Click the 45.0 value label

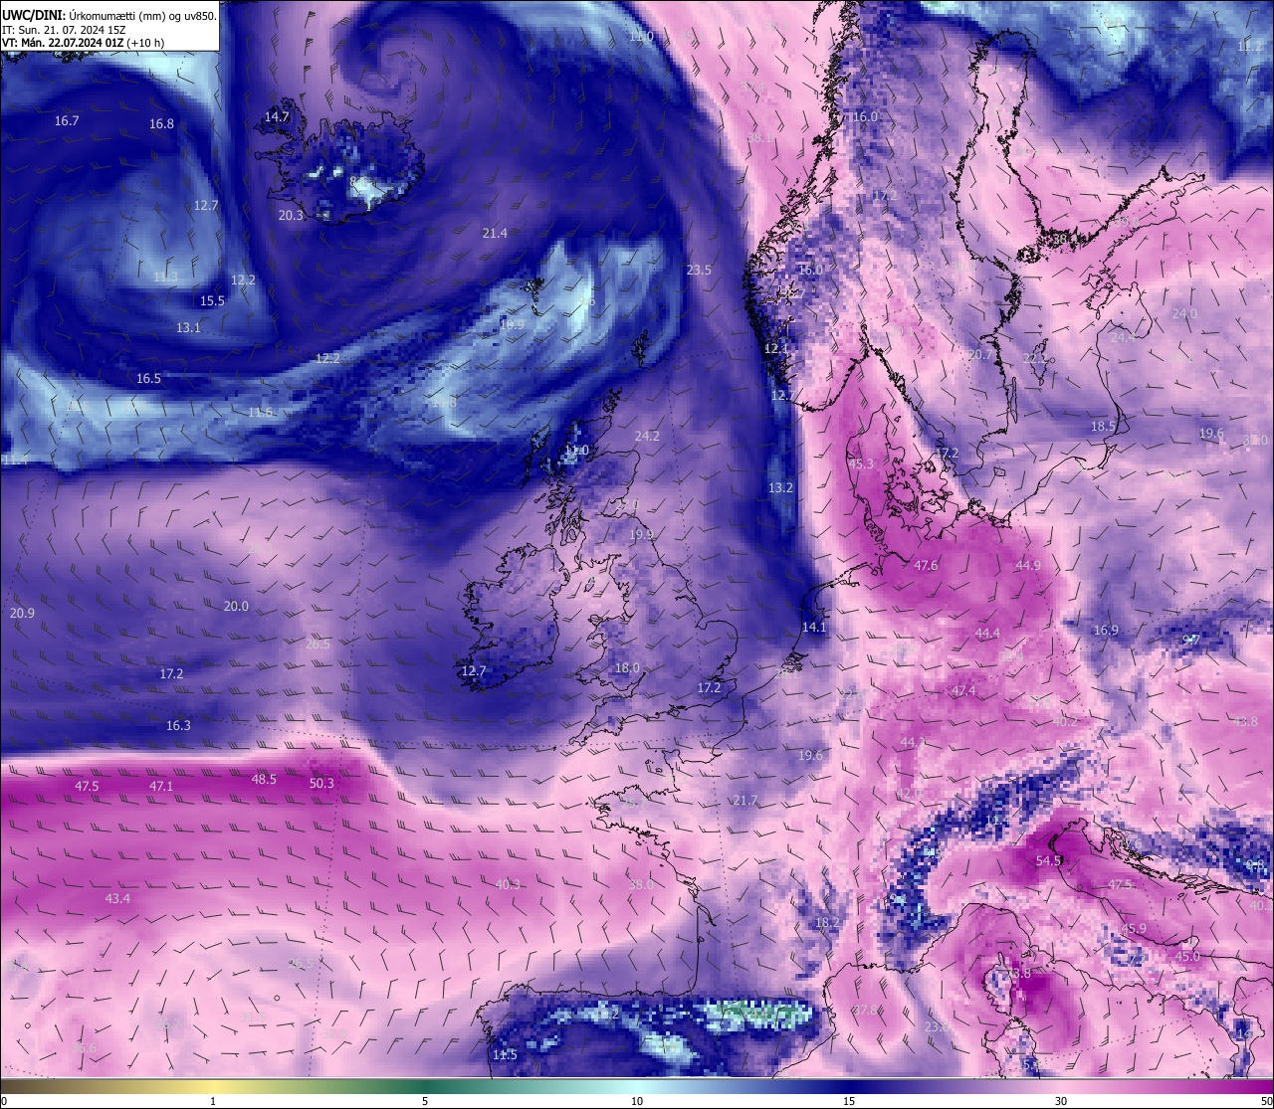pyautogui.click(x=1187, y=956)
